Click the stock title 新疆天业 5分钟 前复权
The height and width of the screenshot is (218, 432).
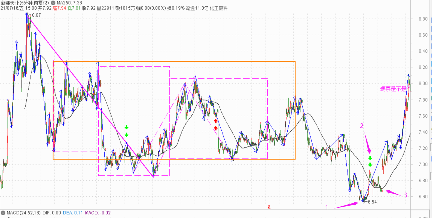tap(25, 3)
